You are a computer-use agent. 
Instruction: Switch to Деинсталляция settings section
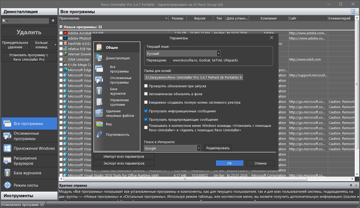pyautogui.click(x=118, y=58)
